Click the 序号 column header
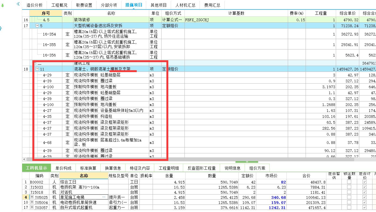376x212 pixels. (46, 13)
